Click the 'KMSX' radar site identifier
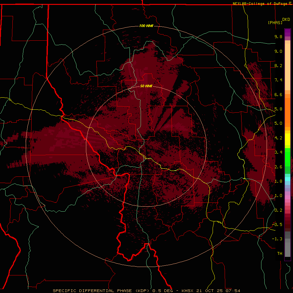293x293 pixels. pos(188,291)
